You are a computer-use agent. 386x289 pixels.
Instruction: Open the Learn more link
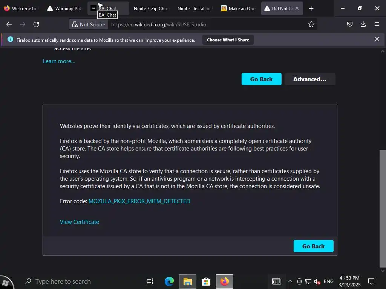tap(59, 61)
